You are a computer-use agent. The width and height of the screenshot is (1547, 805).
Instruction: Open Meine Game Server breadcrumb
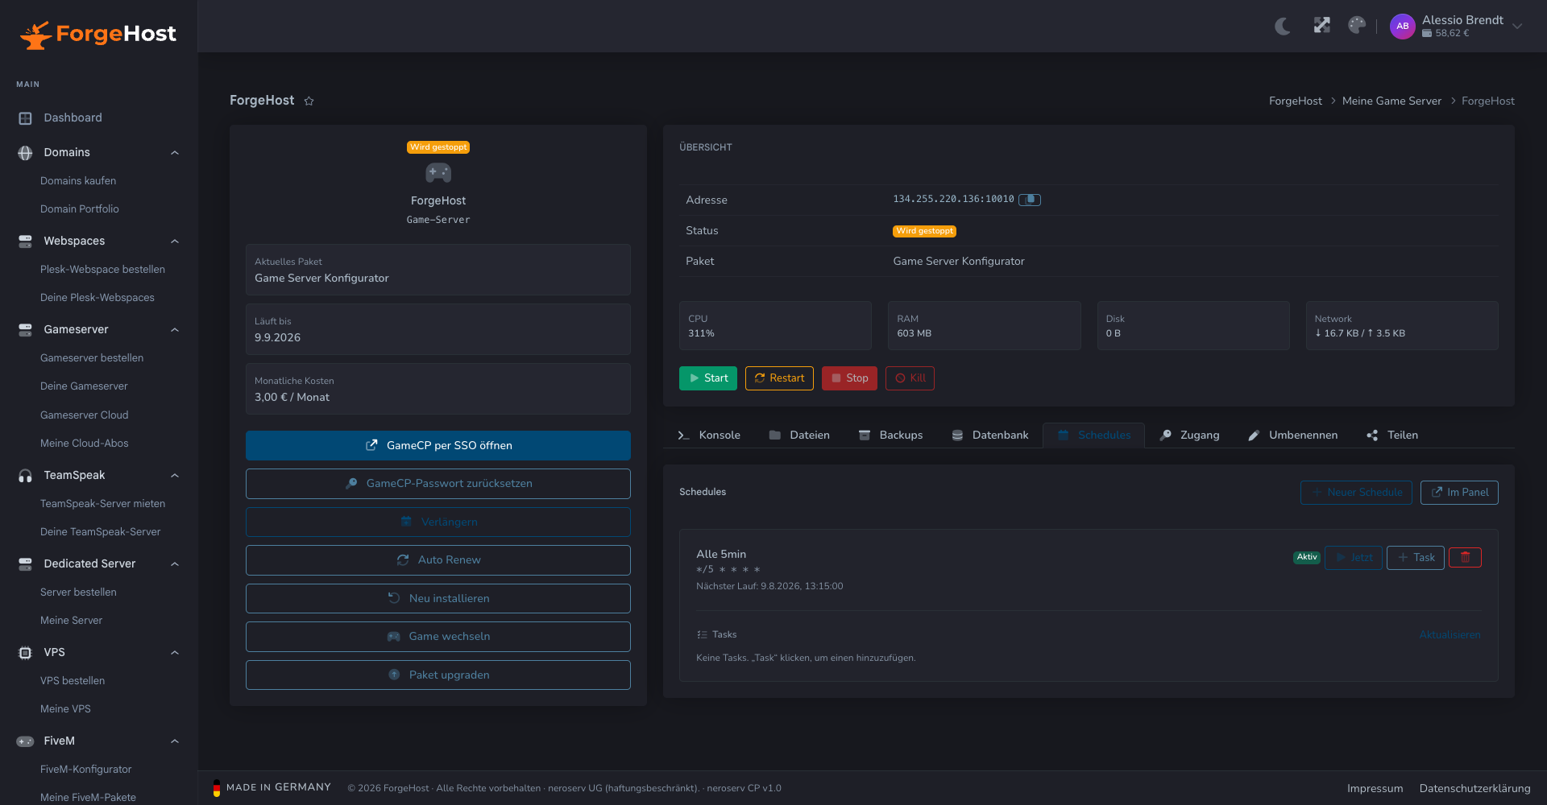click(x=1391, y=101)
